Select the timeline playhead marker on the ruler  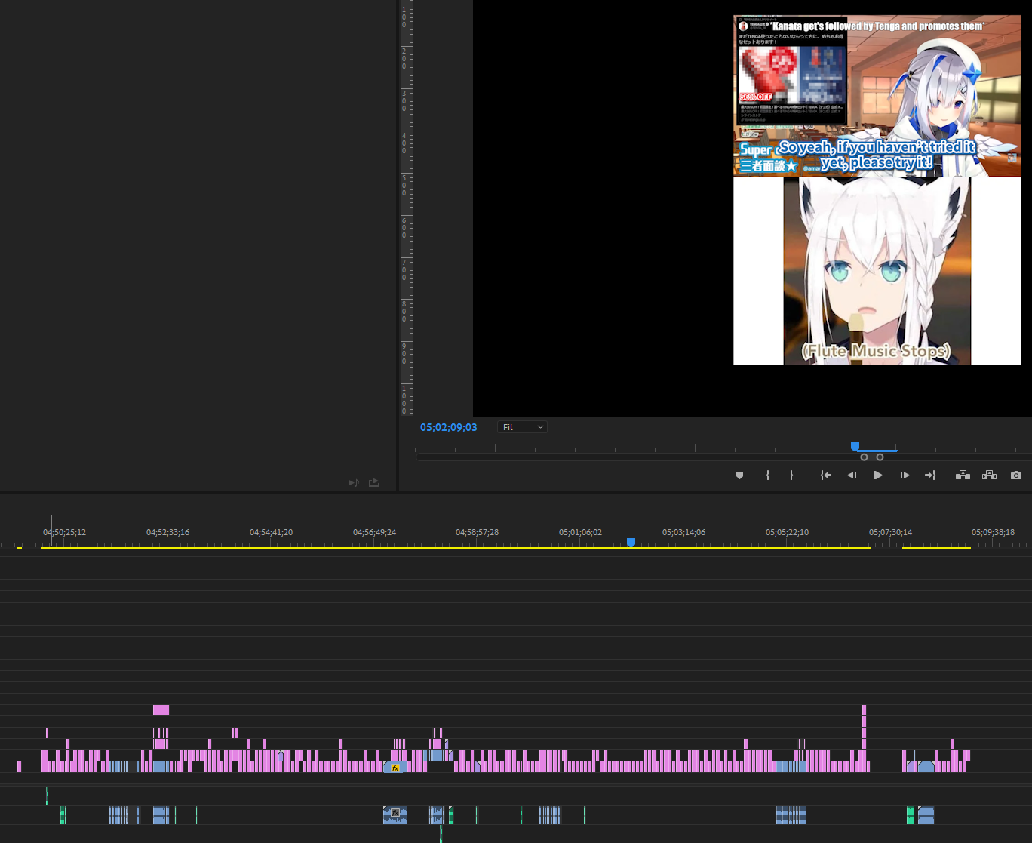coord(631,542)
